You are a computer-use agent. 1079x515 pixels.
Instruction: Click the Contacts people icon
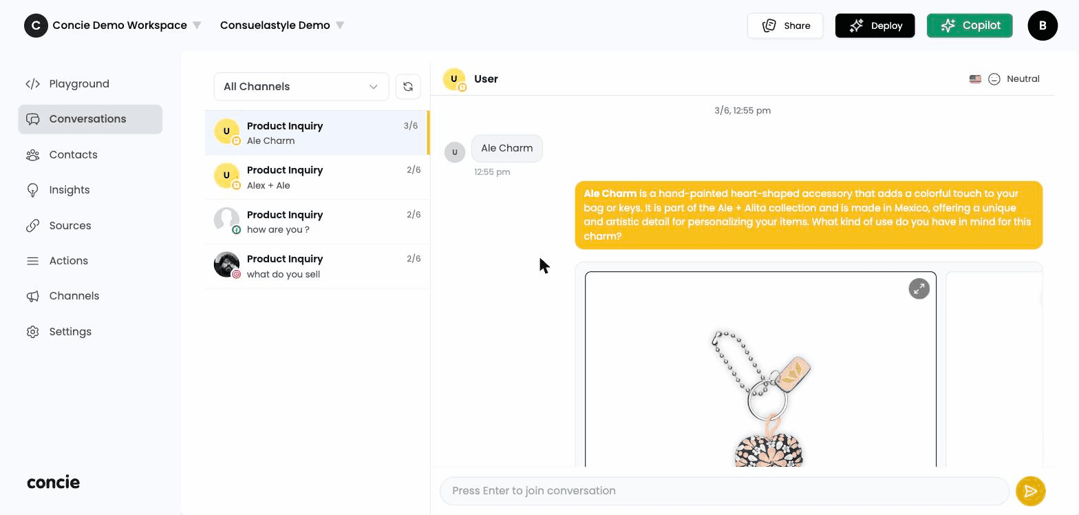[32, 155]
